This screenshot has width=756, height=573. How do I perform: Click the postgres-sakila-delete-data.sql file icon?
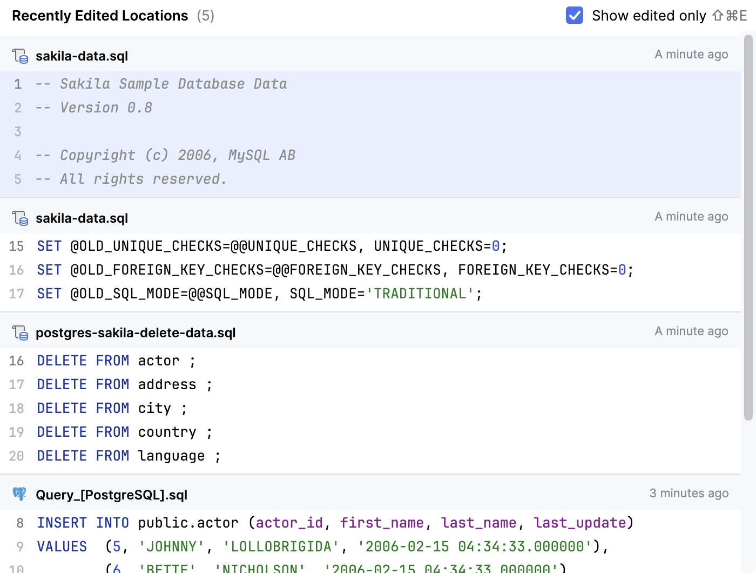point(20,333)
